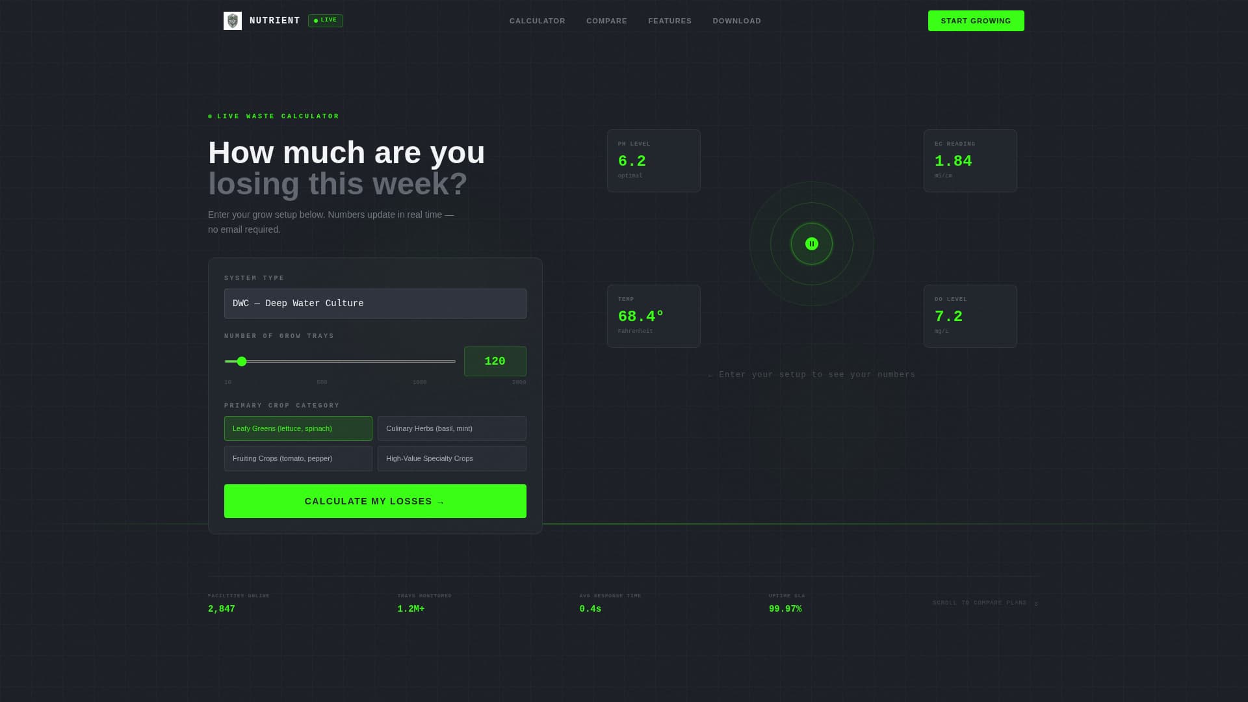Click the Avg Response Time value 0.4s
The width and height of the screenshot is (1248, 702).
point(590,609)
